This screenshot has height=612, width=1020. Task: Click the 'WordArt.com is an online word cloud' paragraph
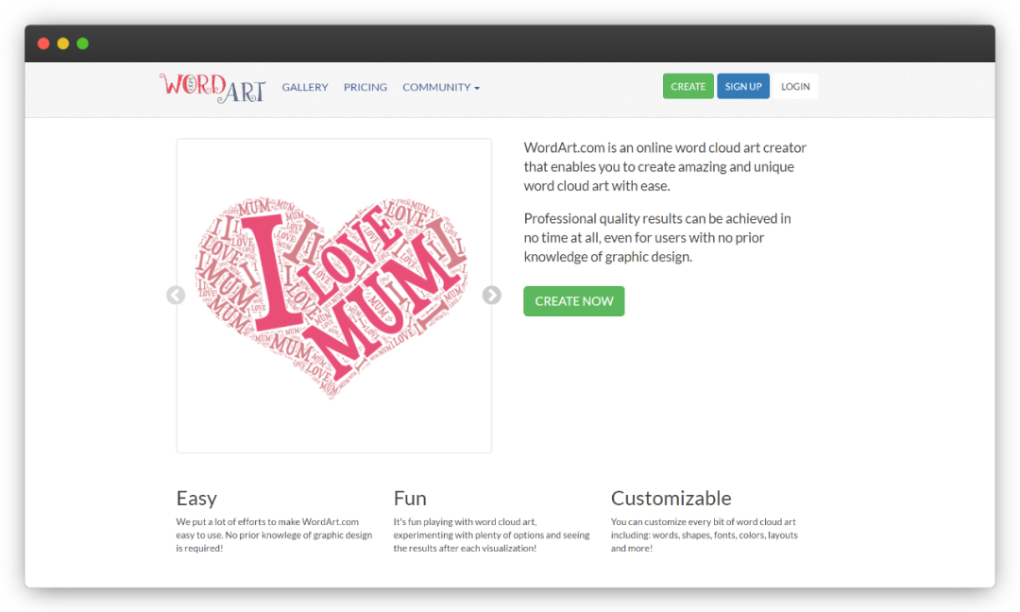[x=665, y=166]
